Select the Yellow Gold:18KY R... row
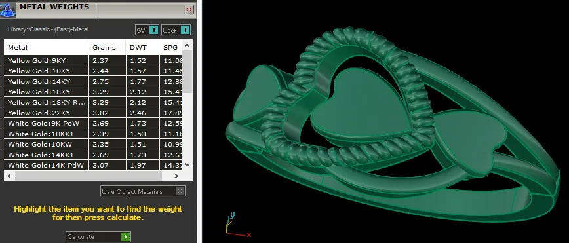The height and width of the screenshot is (243, 569). click(93, 102)
